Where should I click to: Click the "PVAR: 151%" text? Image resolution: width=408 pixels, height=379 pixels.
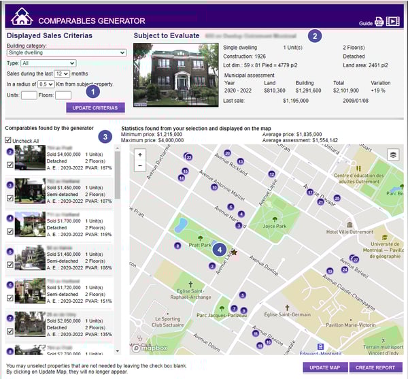99,301
